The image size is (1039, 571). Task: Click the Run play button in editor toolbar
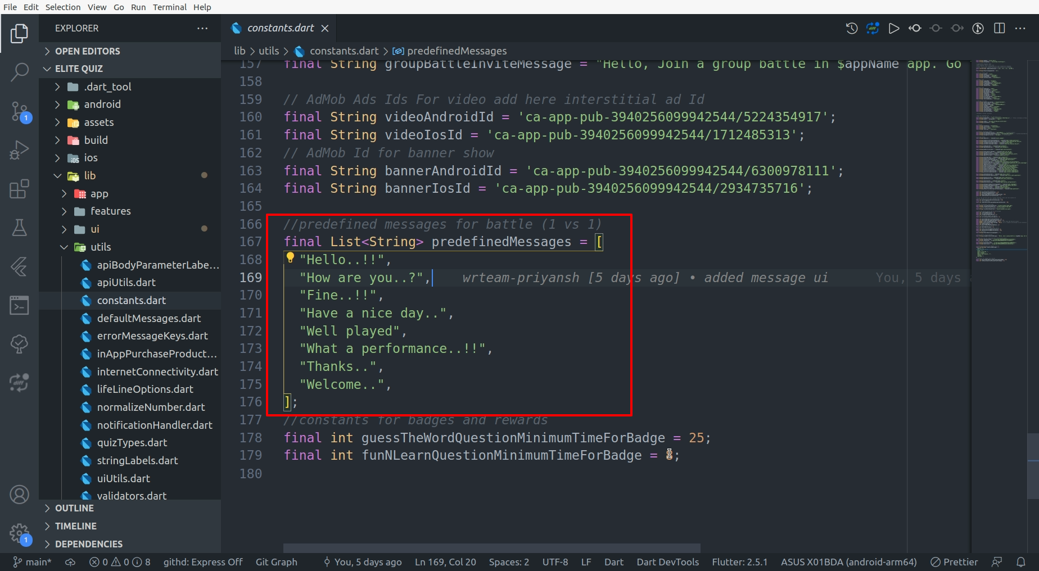893,28
